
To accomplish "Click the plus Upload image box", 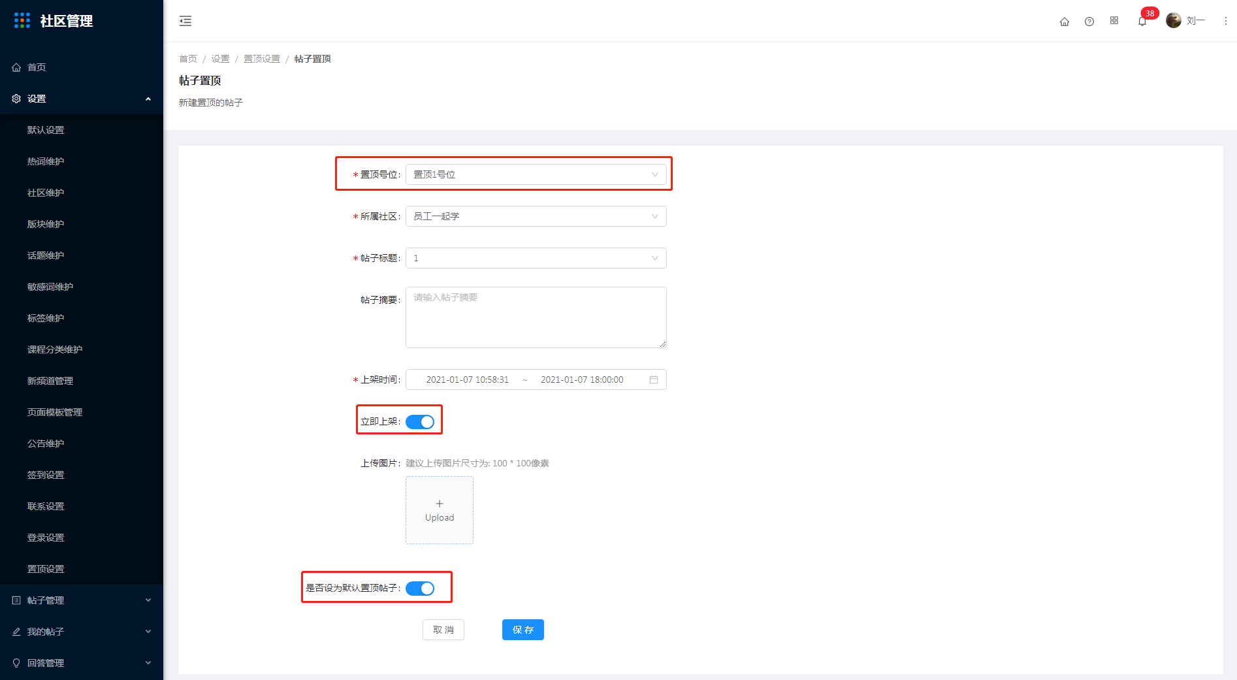I will click(440, 510).
